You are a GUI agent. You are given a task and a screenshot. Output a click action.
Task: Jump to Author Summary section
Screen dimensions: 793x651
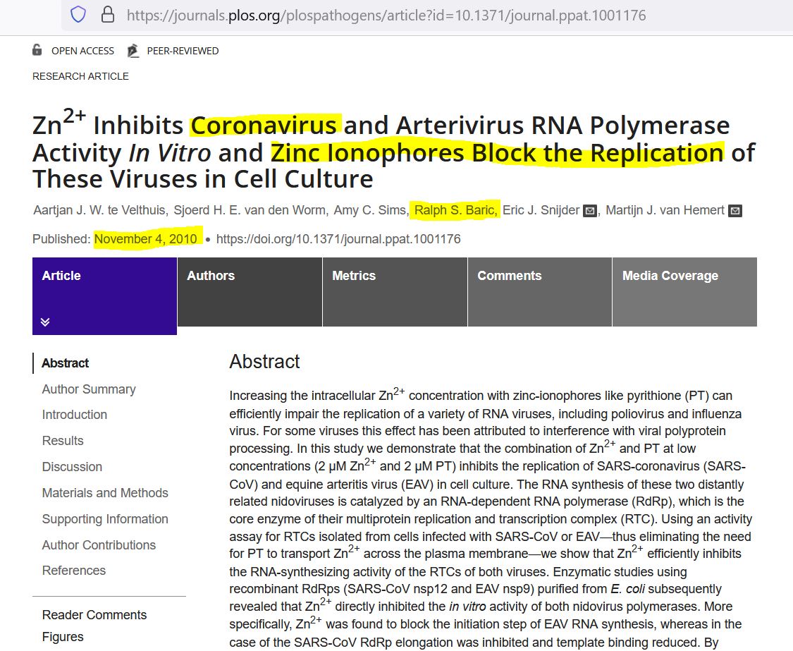click(x=89, y=389)
